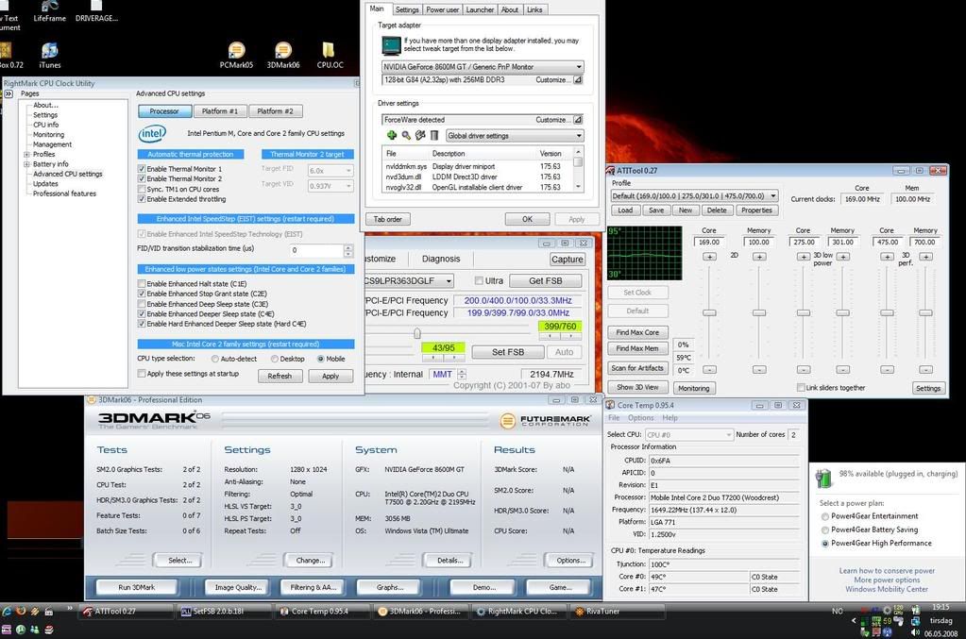Screen dimensions: 966x639
Task: Click the Intel logo in RightMark CPU settings
Action: pyautogui.click(x=152, y=134)
